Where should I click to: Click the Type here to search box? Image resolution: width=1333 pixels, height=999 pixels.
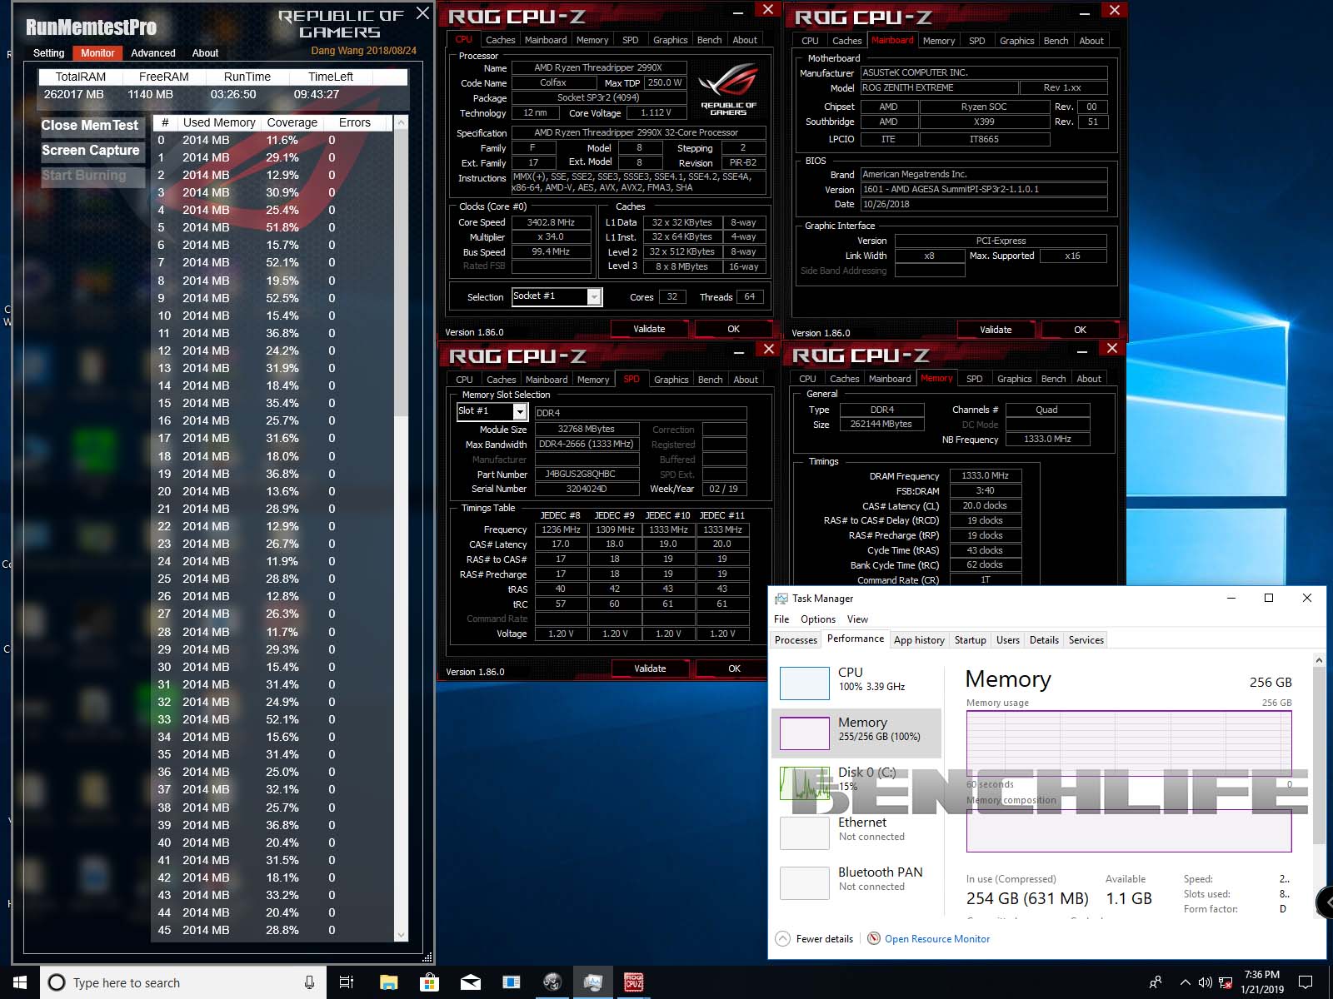point(175,982)
